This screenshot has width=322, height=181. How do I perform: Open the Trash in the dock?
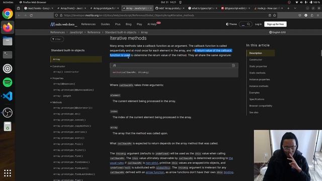(x=8, y=126)
